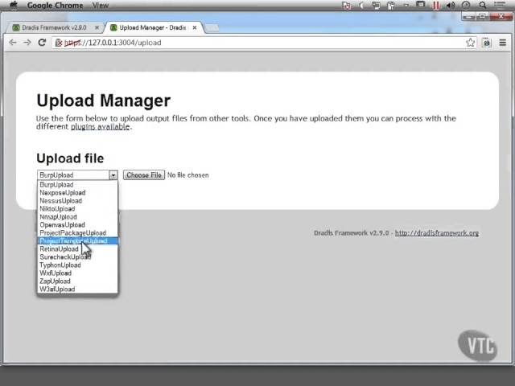Screen dimensions: 515x386
Task: Switch to the Dradis Framework v2.9.0 tab
Action: tap(54, 27)
